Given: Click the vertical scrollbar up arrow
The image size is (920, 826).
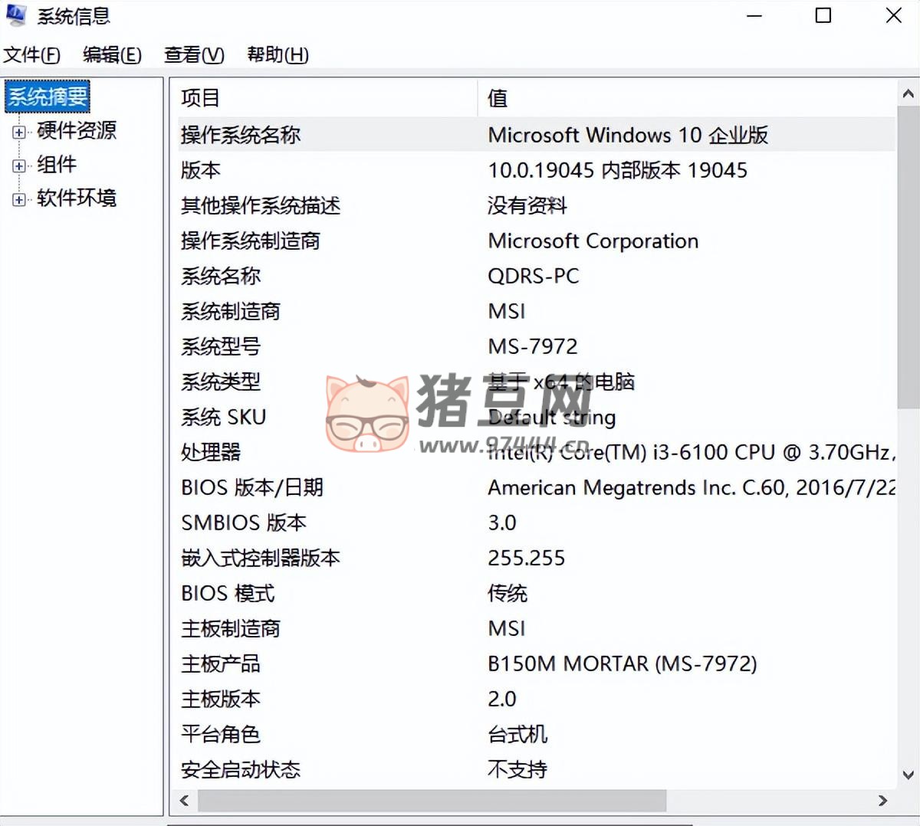Looking at the screenshot, I should (x=908, y=94).
